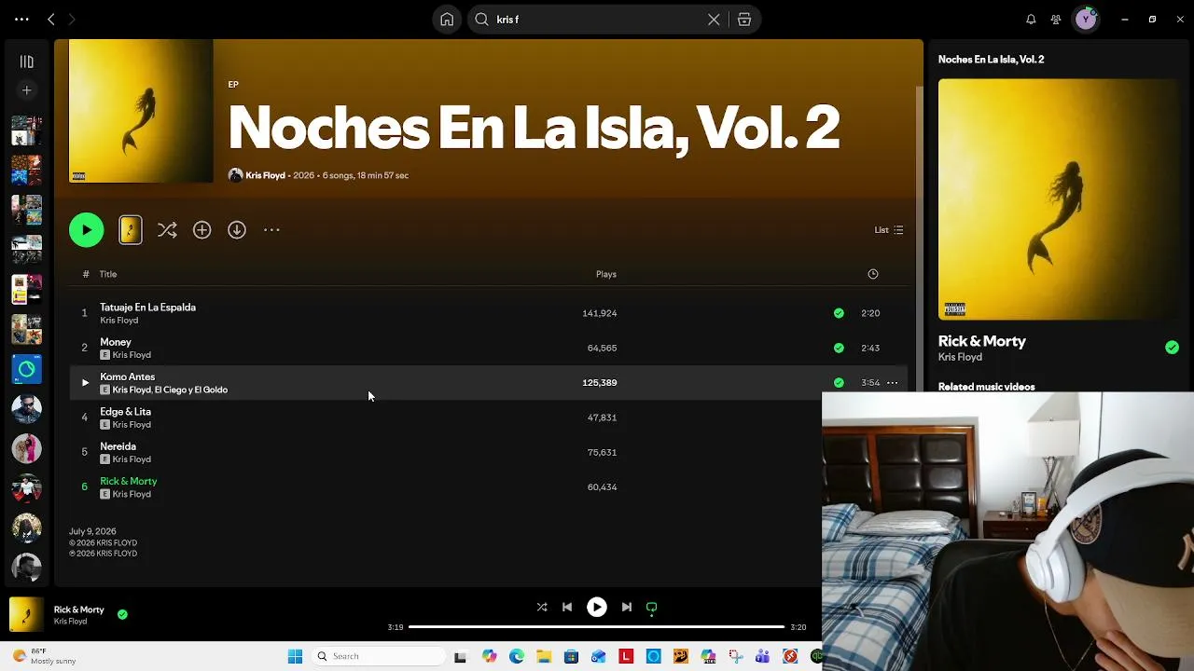Go back with the left arrow
The width and height of the screenshot is (1194, 671).
pos(51,19)
